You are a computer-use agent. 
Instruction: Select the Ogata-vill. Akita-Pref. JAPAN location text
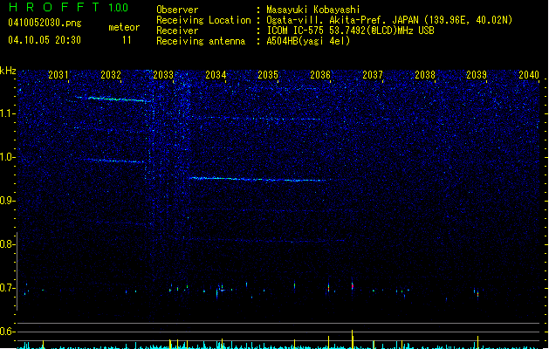click(x=389, y=20)
